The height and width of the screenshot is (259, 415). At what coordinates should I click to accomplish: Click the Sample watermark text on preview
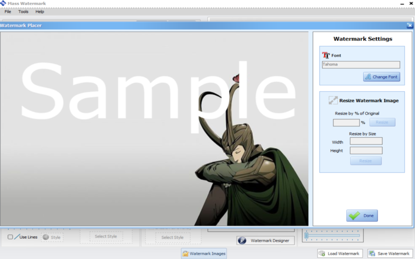[x=158, y=96]
